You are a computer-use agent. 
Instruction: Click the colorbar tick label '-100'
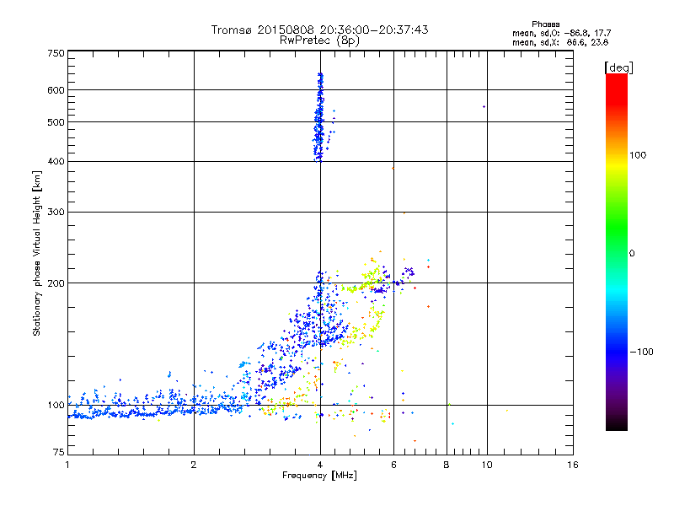pos(641,352)
